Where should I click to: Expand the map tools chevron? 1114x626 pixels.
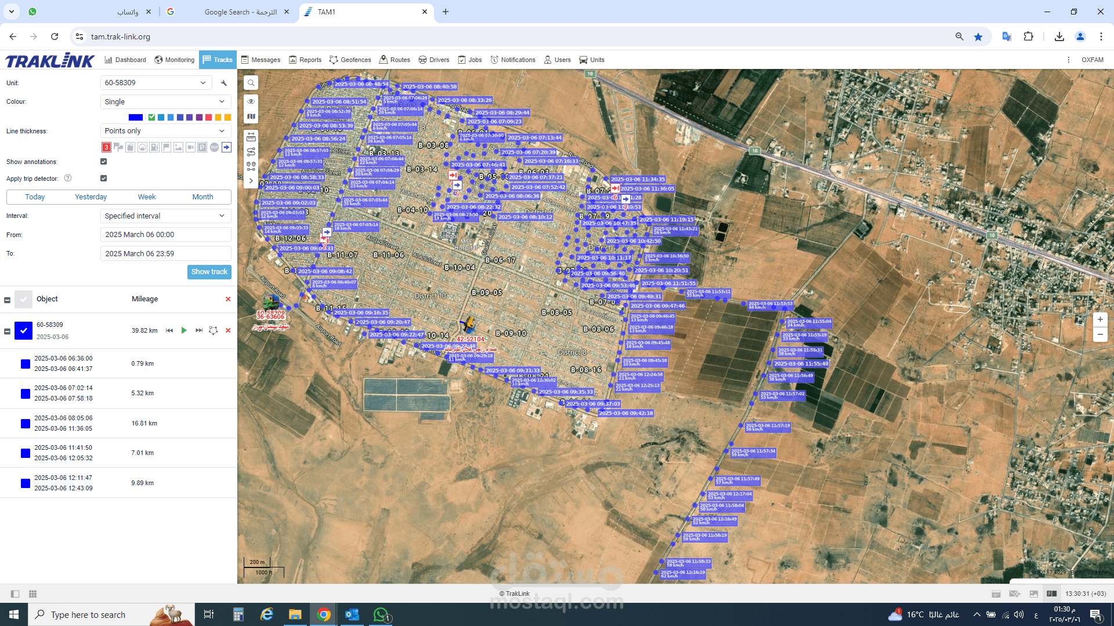click(251, 181)
